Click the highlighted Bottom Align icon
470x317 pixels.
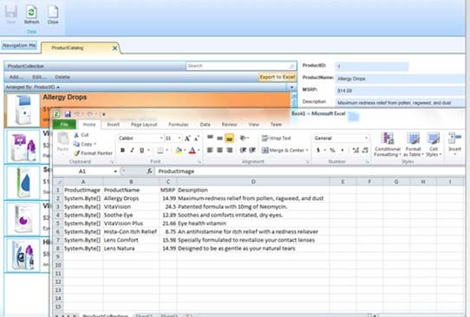[229, 138]
